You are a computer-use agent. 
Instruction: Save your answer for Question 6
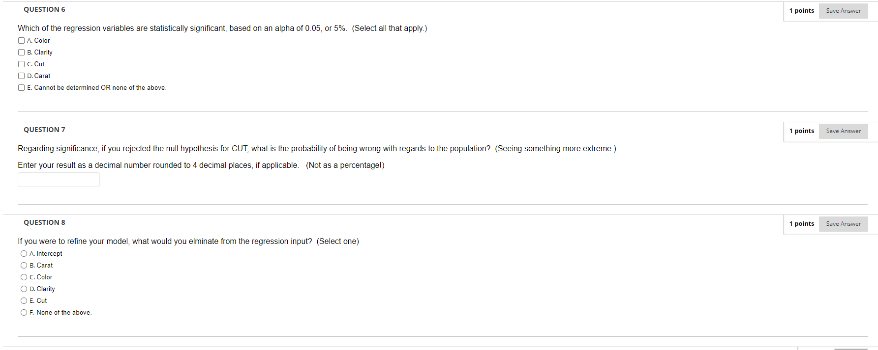click(x=843, y=10)
